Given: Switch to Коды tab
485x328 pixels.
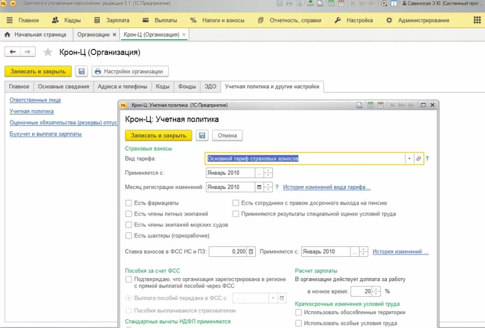Looking at the screenshot, I should 162,87.
